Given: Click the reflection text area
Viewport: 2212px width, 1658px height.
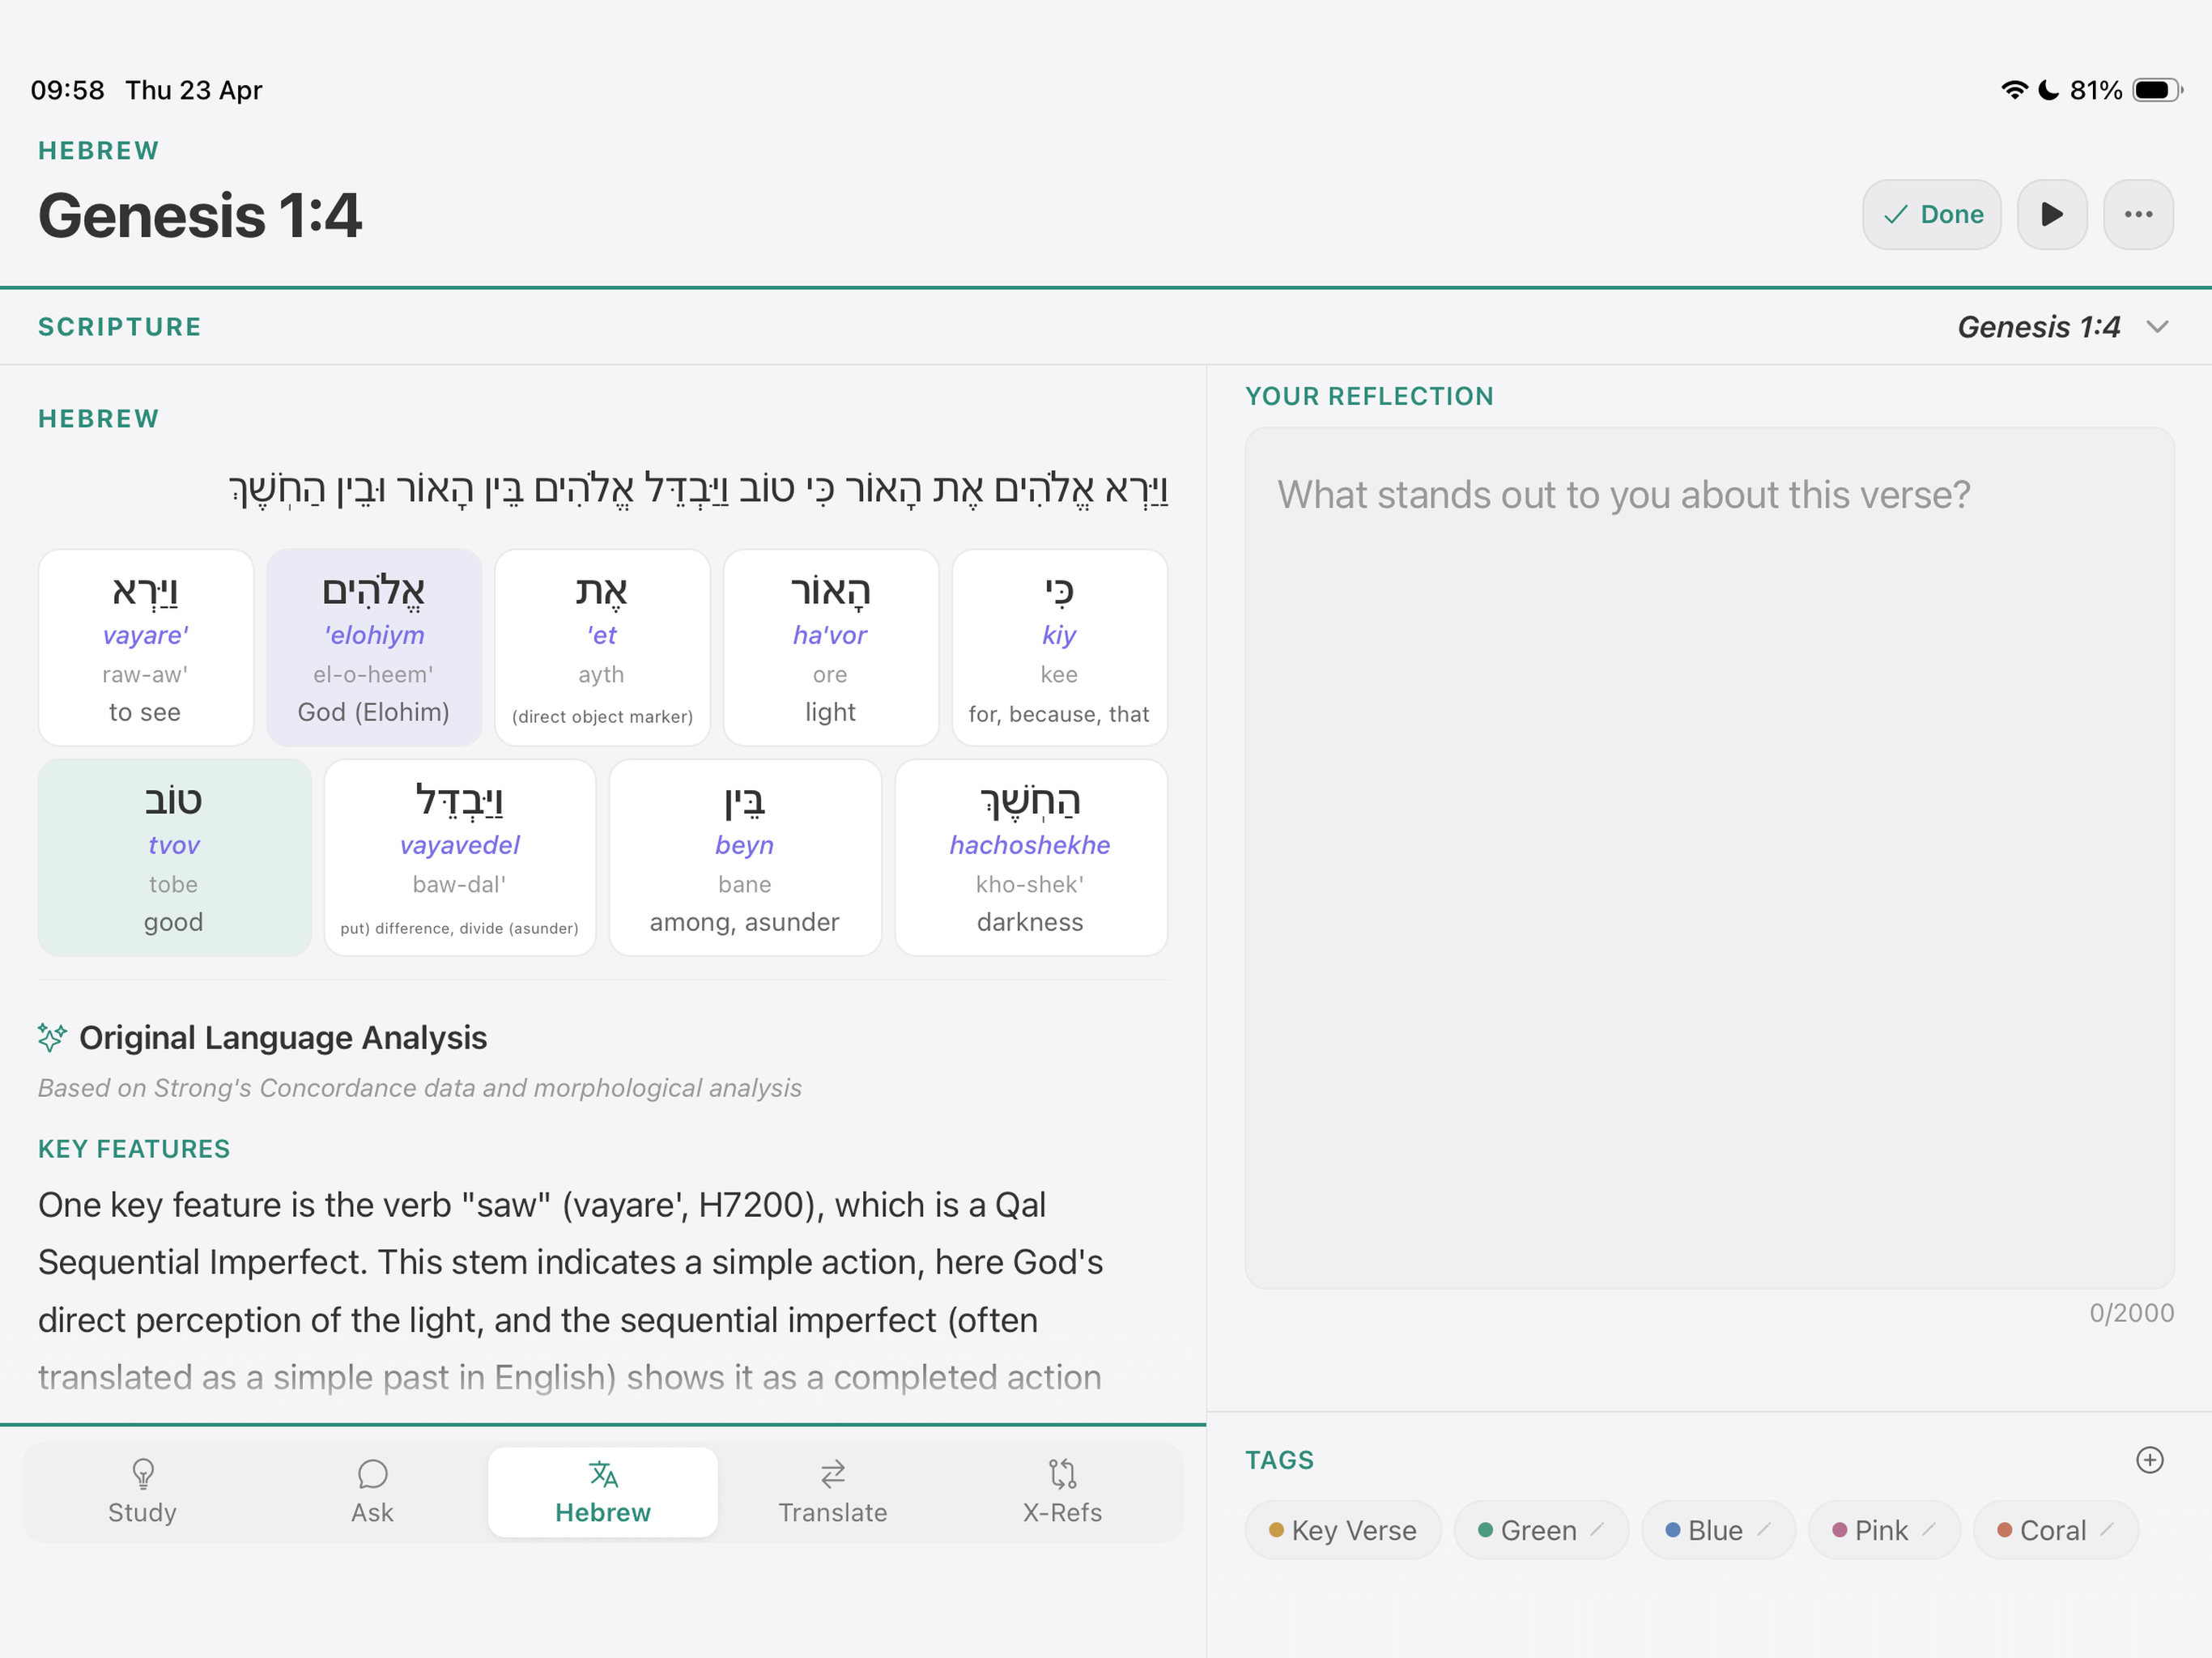Looking at the screenshot, I should pyautogui.click(x=1709, y=858).
